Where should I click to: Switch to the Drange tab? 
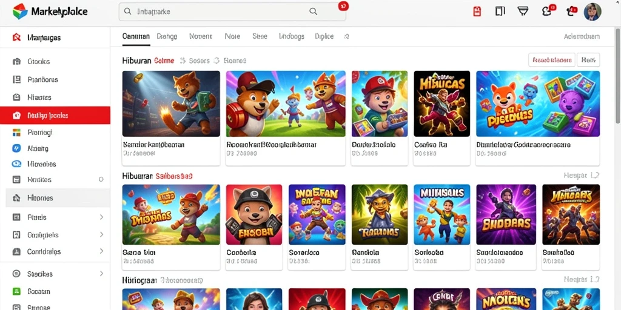click(x=167, y=36)
